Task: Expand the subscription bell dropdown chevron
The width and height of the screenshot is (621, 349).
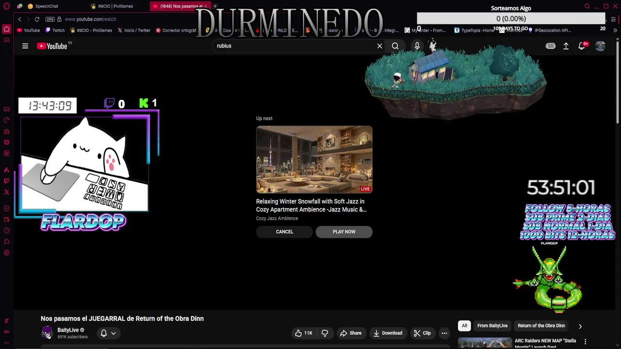Action: click(x=114, y=333)
